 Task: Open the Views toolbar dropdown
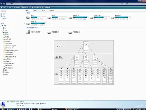10,8
